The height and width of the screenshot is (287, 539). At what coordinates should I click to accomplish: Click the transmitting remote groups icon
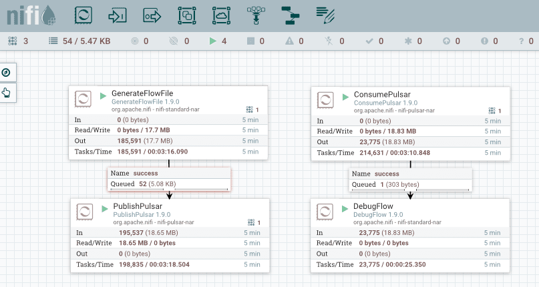pyautogui.click(x=135, y=41)
